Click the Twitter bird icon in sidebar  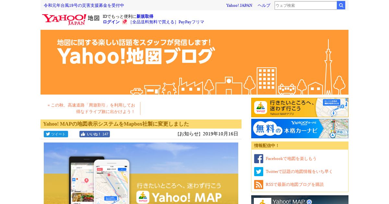coord(259,172)
